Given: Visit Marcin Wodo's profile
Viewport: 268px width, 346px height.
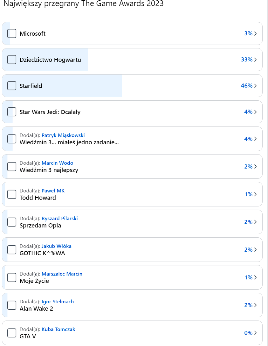Looking at the screenshot, I should [57, 163].
